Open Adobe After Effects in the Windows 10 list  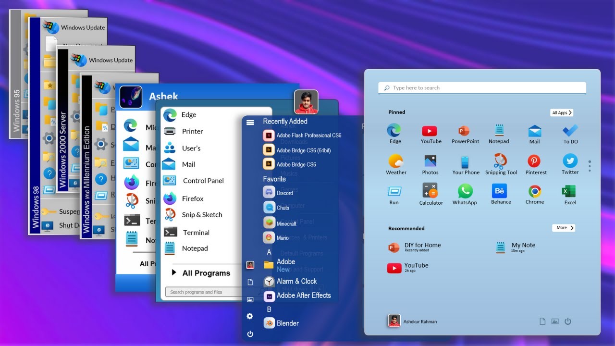pyautogui.click(x=297, y=296)
